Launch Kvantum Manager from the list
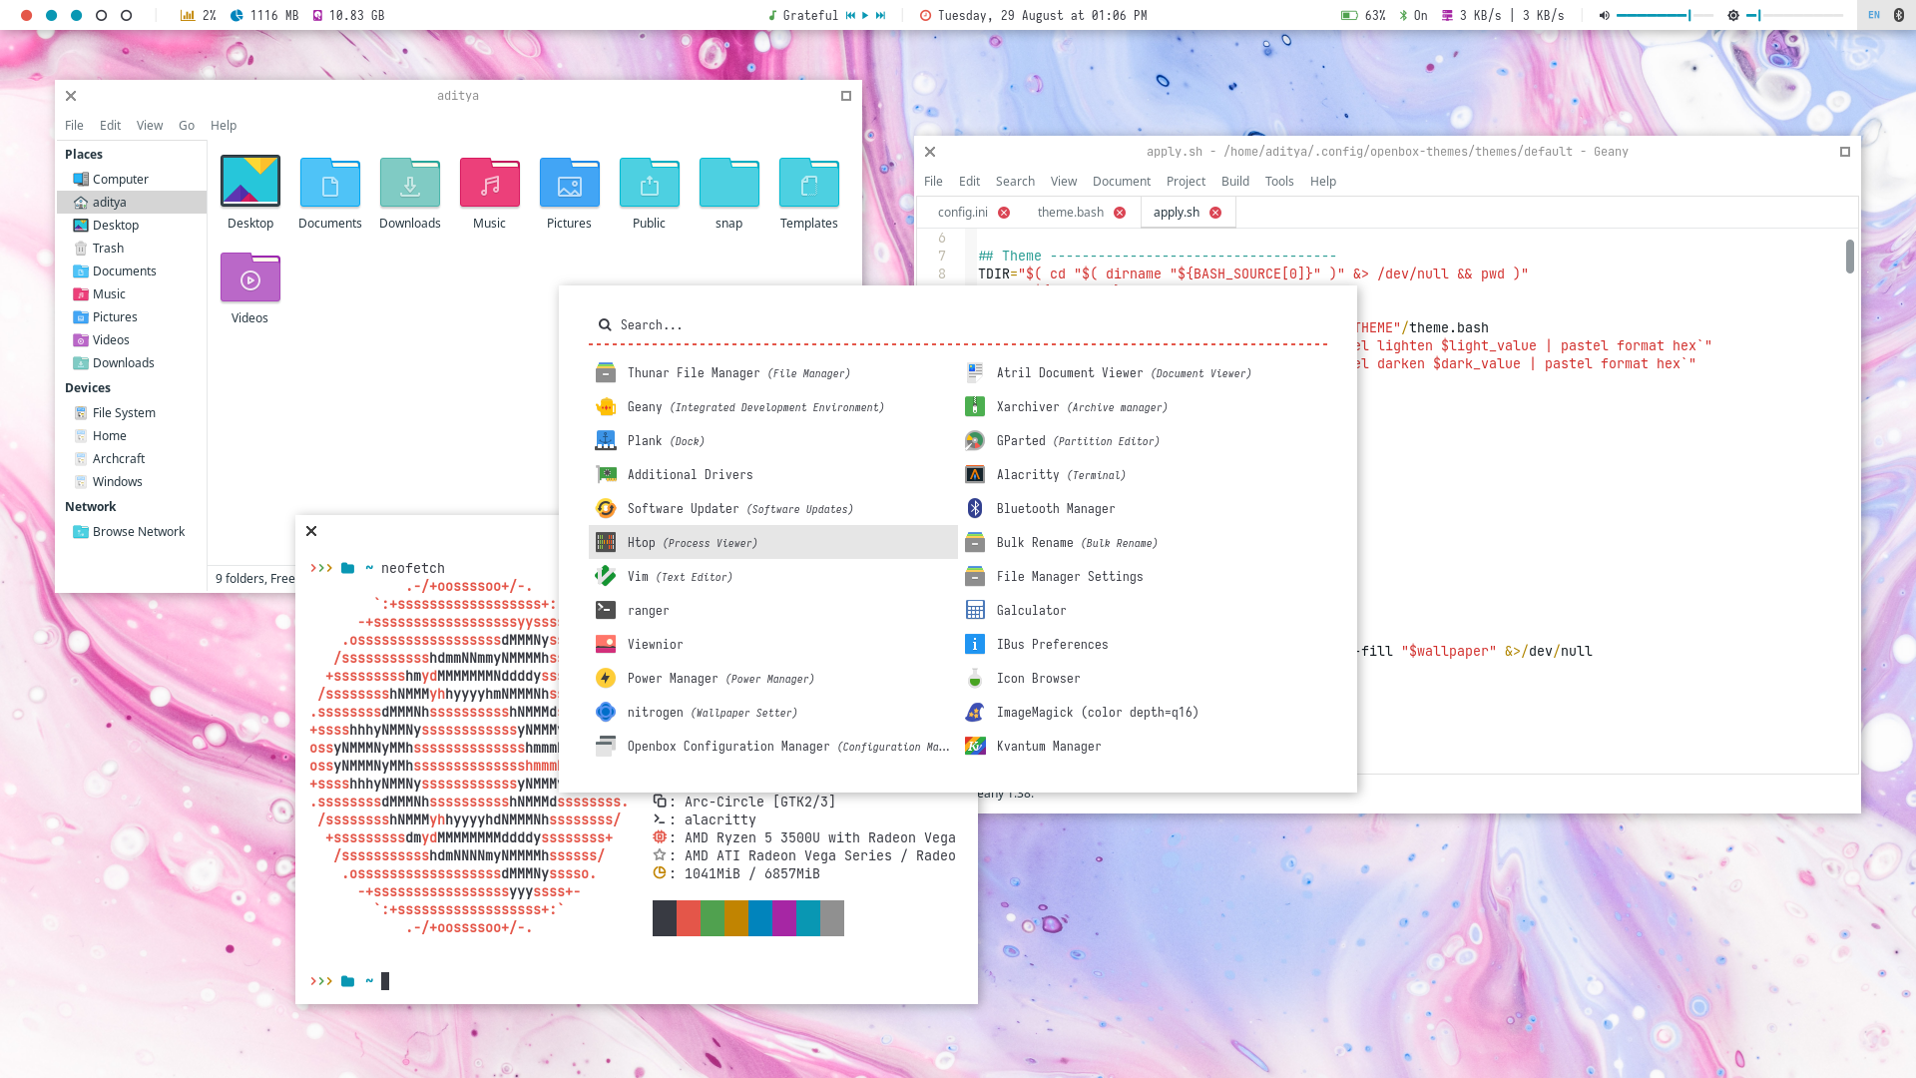1916x1078 pixels. (1048, 747)
